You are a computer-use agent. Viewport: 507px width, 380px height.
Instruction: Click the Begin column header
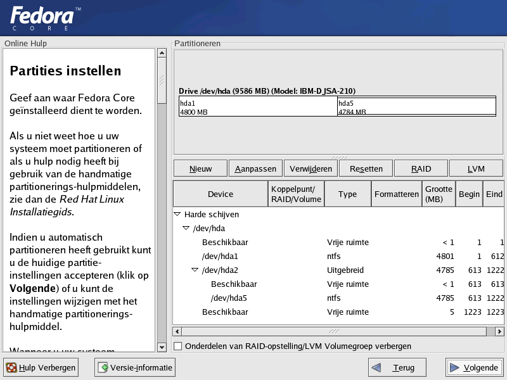coord(469,194)
